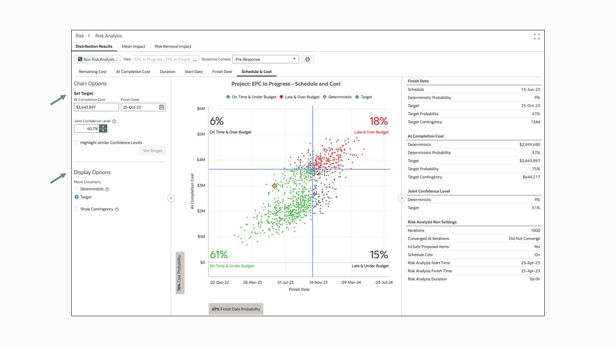Increment Joint Confidence Level using up arrow
This screenshot has height=346, width=616.
[104, 126]
